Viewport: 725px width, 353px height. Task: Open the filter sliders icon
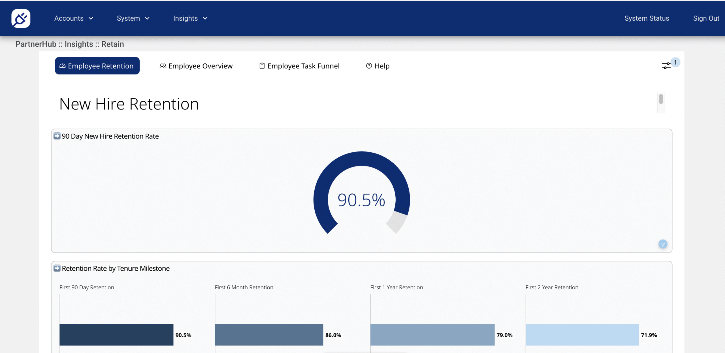[x=666, y=66]
